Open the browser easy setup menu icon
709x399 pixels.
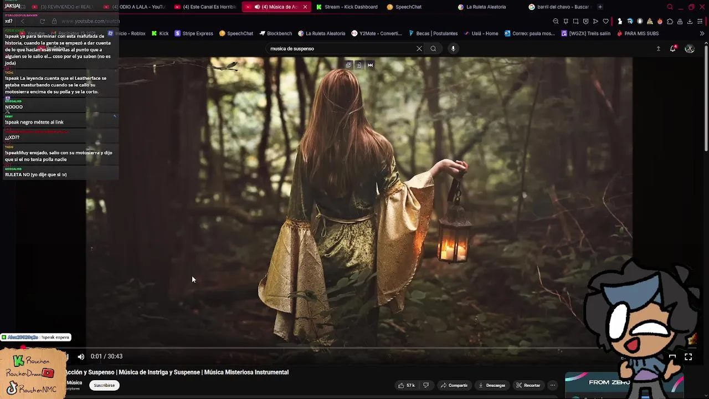point(700,21)
